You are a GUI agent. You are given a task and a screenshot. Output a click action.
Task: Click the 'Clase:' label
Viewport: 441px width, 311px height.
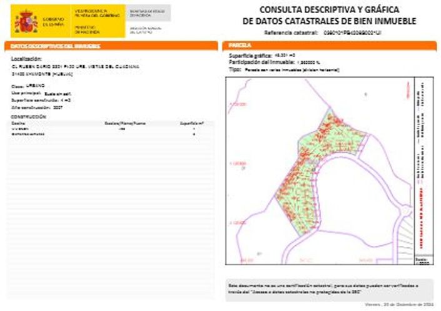18,86
